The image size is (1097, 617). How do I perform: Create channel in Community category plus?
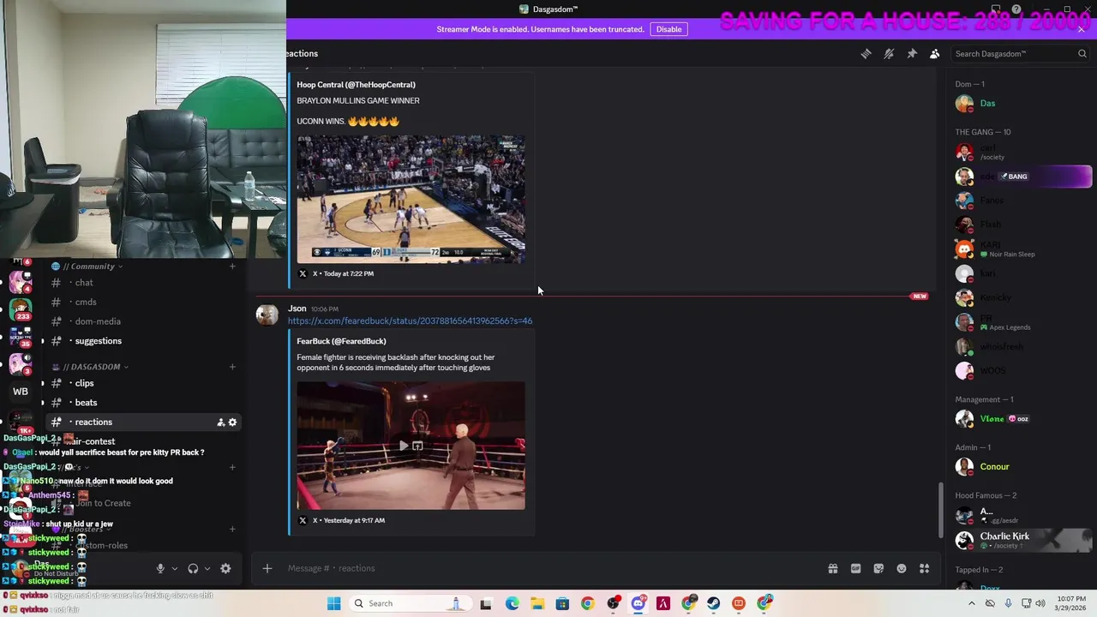232,267
